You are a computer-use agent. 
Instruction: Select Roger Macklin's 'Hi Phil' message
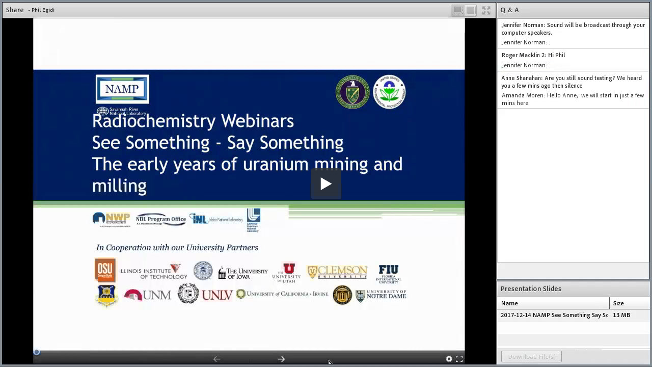(533, 55)
